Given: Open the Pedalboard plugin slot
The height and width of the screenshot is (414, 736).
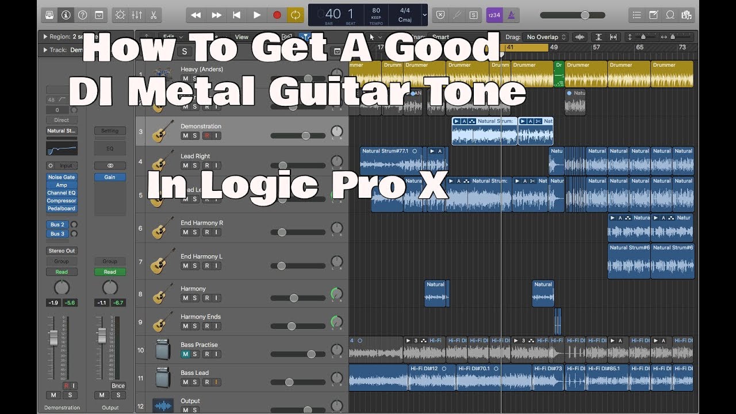Looking at the screenshot, I should click(x=62, y=209).
